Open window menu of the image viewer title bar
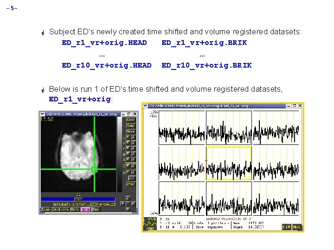 [42, 114]
